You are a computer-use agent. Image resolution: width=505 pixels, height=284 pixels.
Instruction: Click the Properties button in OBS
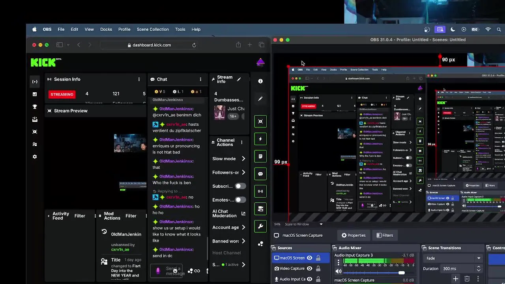(x=353, y=235)
